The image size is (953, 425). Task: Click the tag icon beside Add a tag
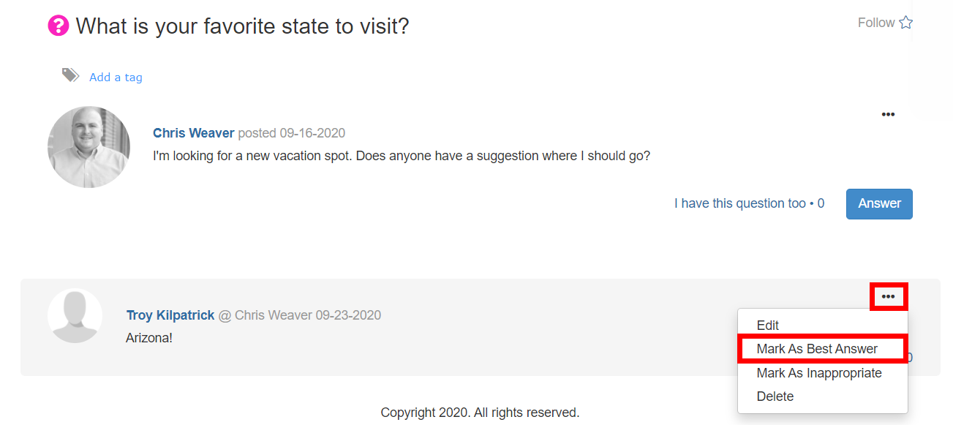(70, 75)
